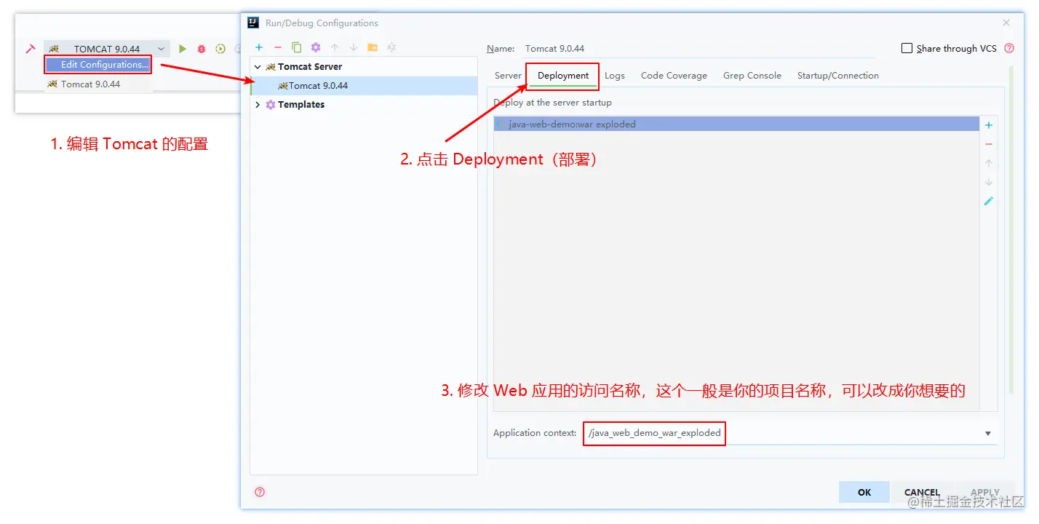Move artifact down in deployment list
1039x524 pixels.
pyautogui.click(x=989, y=182)
